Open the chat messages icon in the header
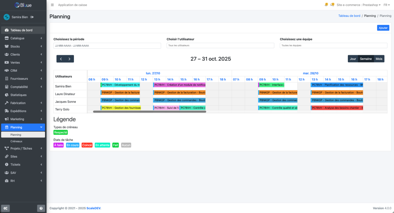The width and height of the screenshot is (394, 213). [332, 5]
